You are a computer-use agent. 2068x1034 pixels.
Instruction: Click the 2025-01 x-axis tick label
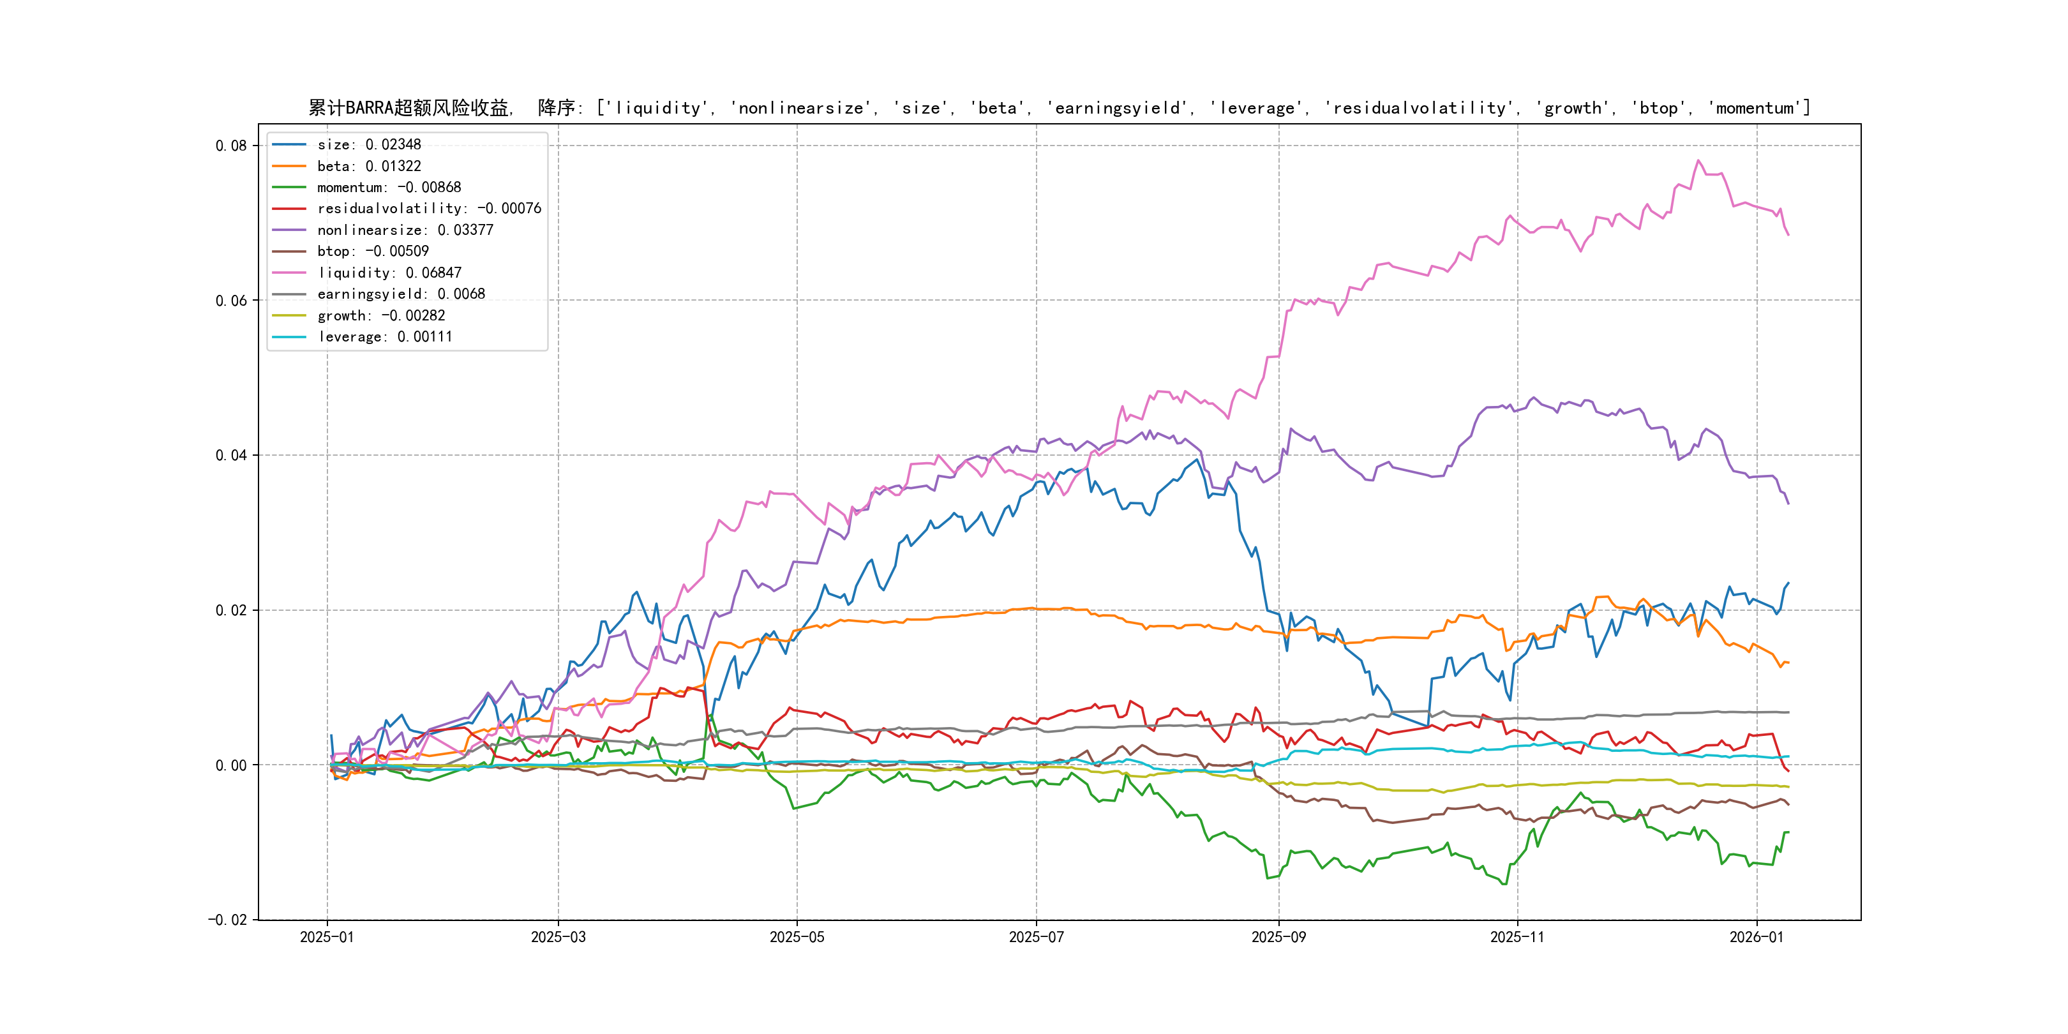point(327,937)
